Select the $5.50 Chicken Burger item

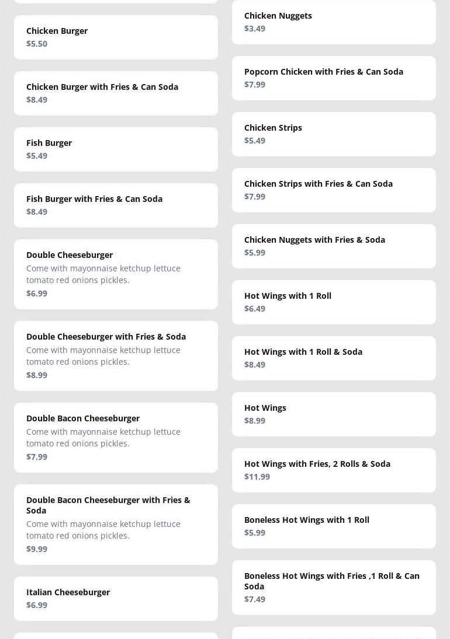116,37
